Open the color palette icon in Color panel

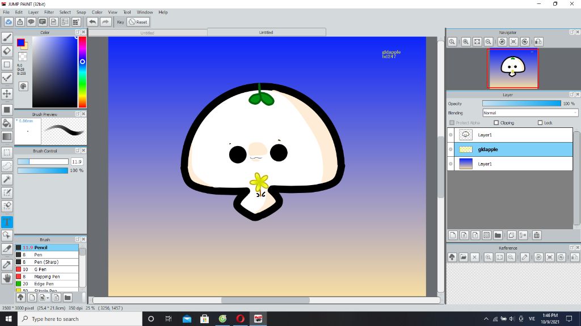click(23, 86)
